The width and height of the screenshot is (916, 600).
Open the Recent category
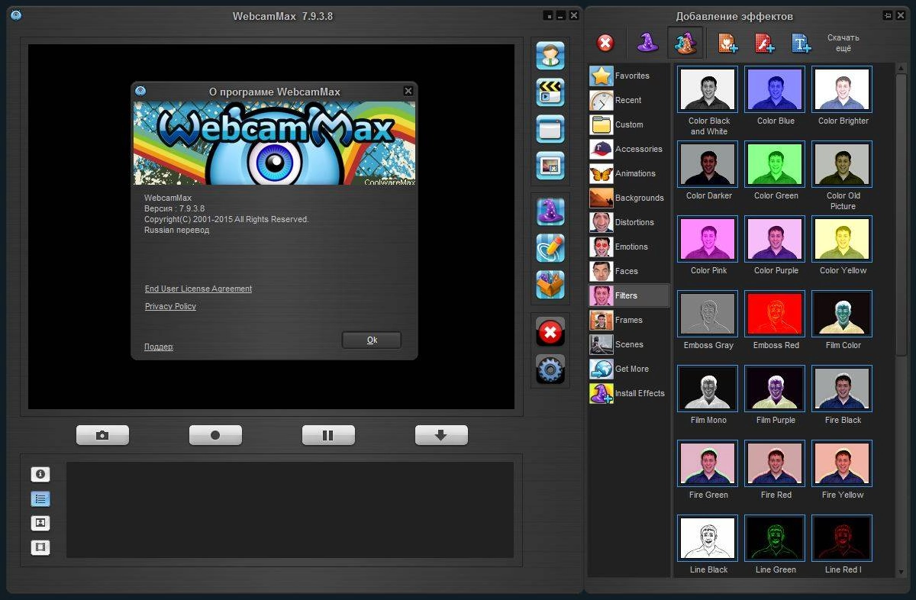(629, 100)
